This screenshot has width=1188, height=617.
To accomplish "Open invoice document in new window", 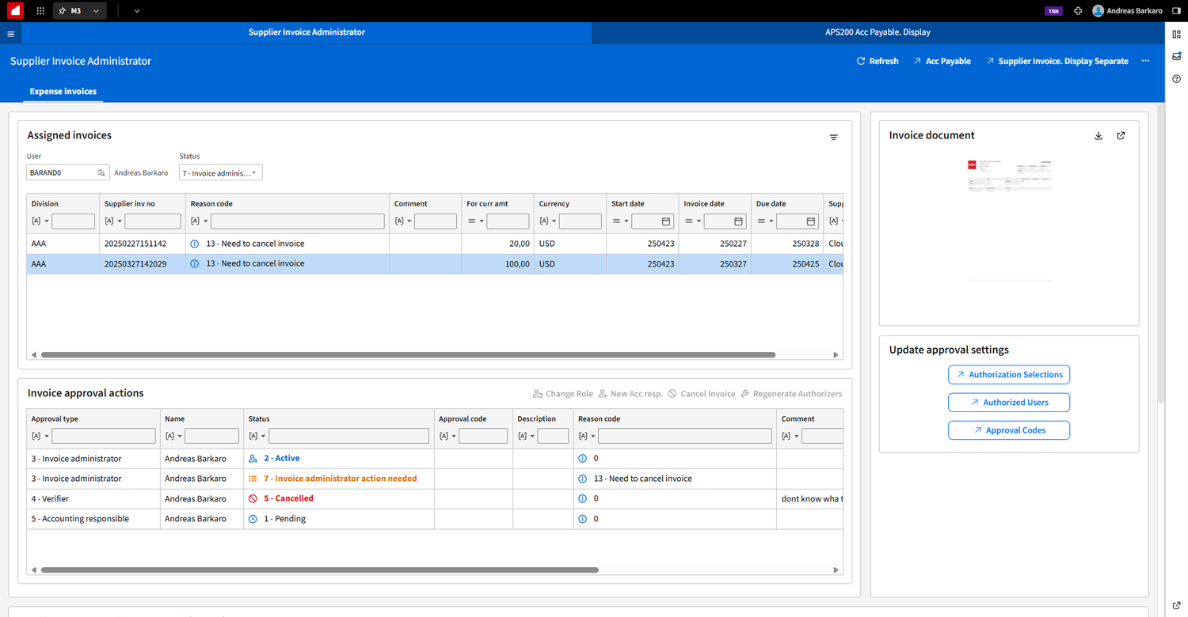I will point(1121,135).
